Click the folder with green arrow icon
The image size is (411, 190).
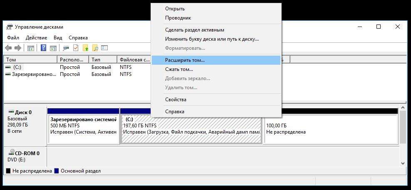tap(86, 48)
